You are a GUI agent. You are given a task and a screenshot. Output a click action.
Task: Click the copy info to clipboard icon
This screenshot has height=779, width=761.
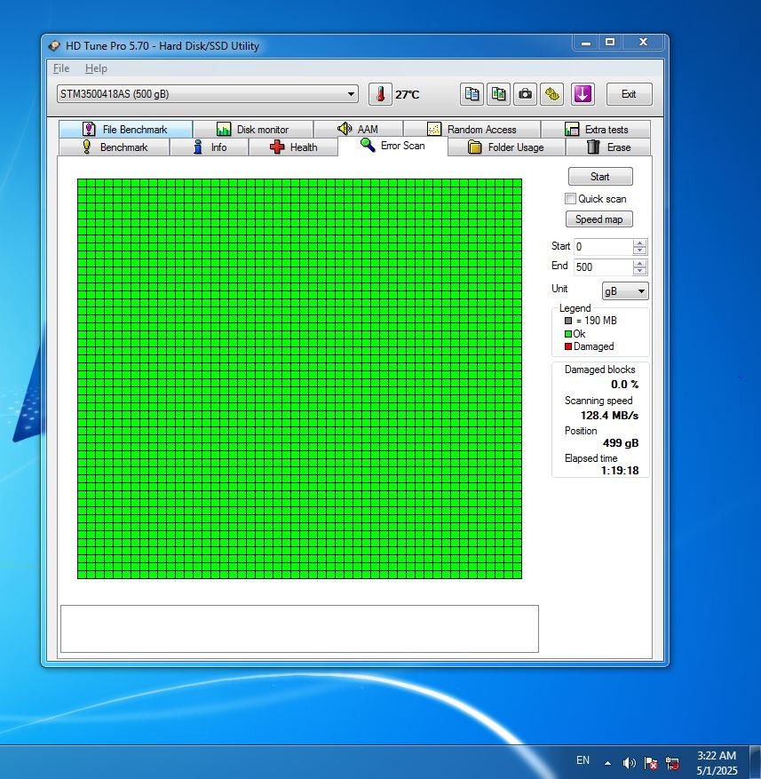coord(472,94)
